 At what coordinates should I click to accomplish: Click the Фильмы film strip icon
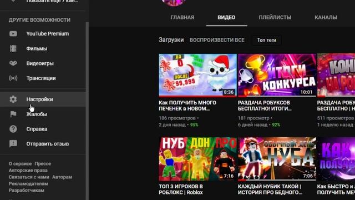[x=13, y=48]
